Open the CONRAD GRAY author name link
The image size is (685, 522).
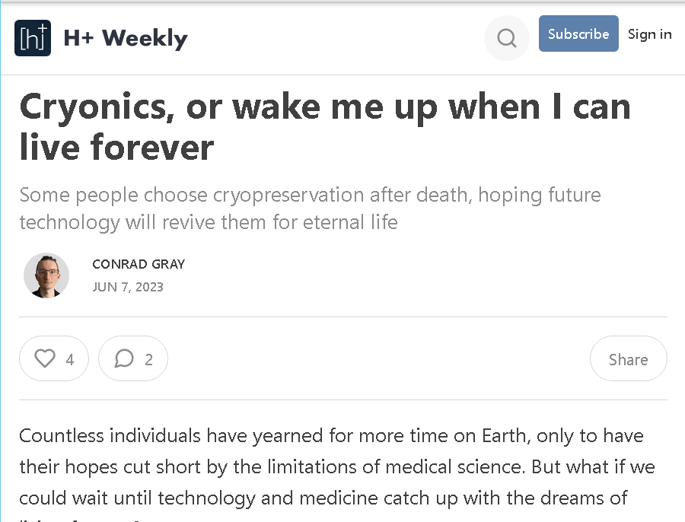pyautogui.click(x=139, y=264)
